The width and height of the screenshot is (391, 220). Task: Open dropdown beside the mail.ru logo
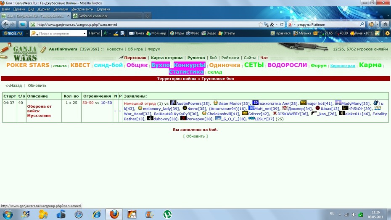coord(26,33)
